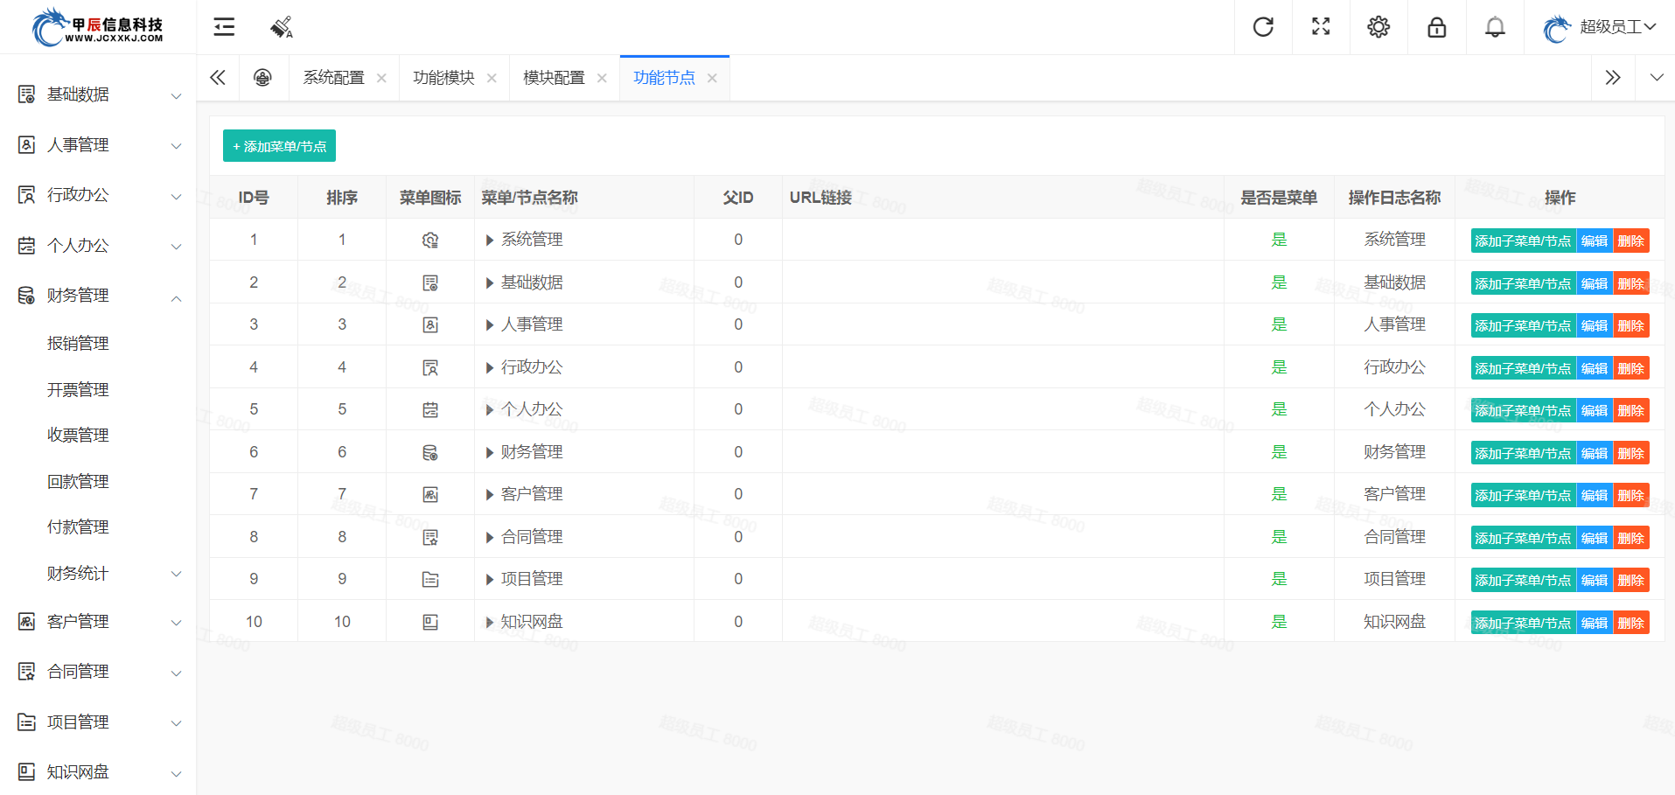Go to home tab globe icon
The height and width of the screenshot is (795, 1675).
pyautogui.click(x=262, y=78)
